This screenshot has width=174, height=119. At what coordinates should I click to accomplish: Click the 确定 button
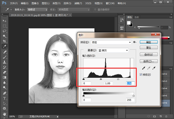coord(148,42)
